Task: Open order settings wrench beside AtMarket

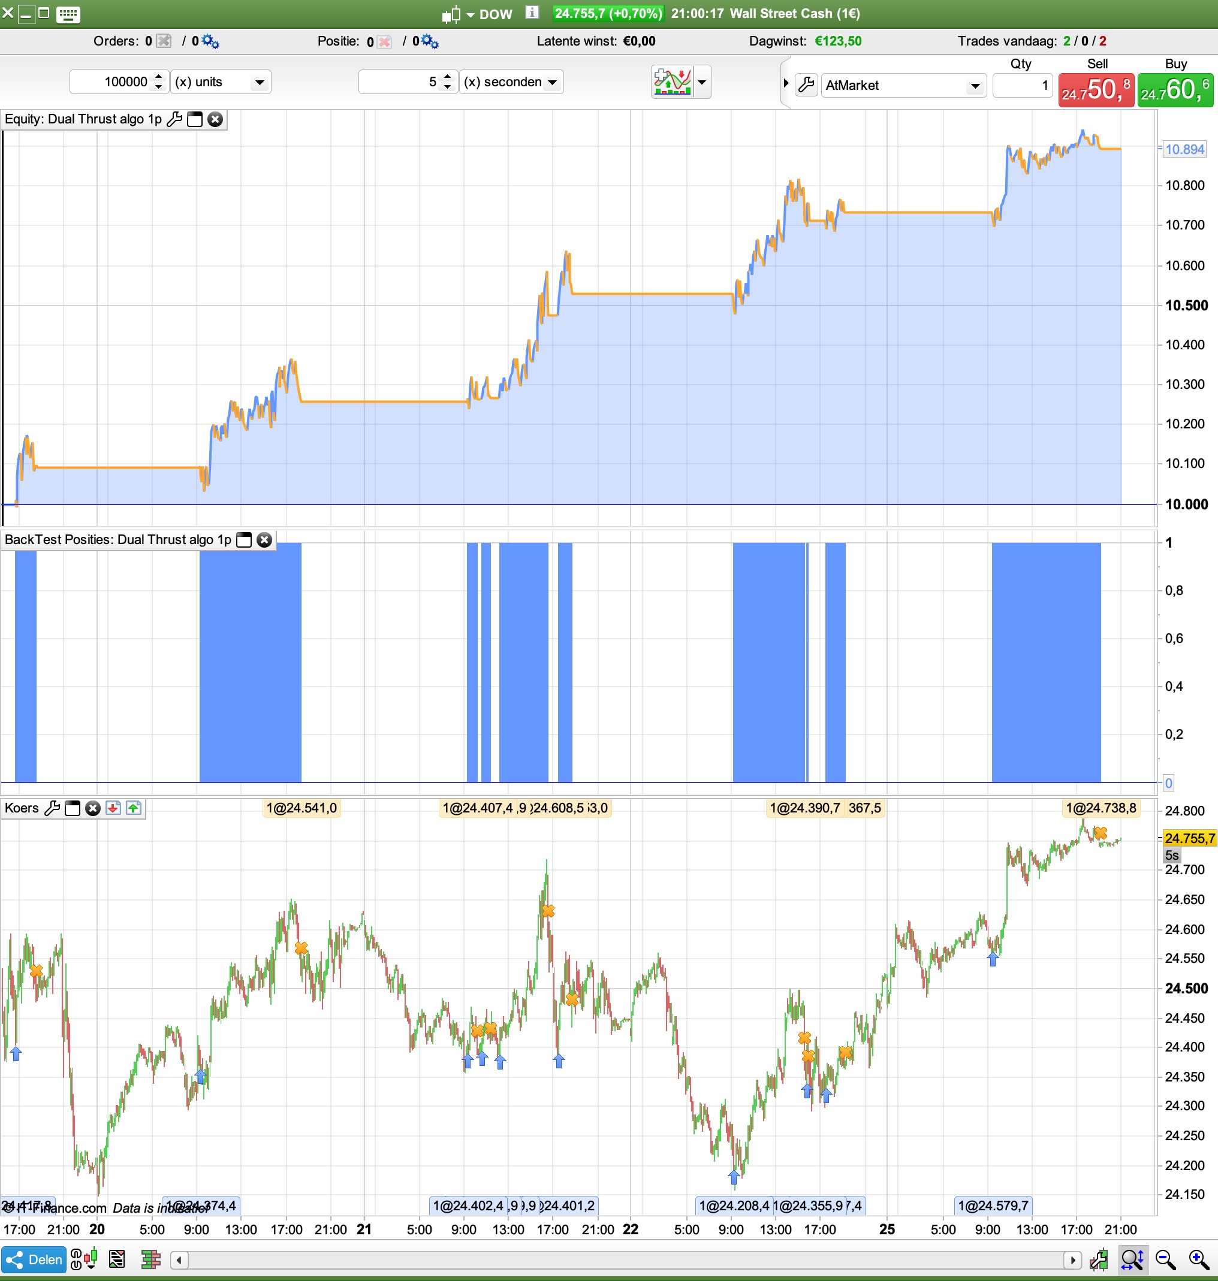Action: pos(806,85)
